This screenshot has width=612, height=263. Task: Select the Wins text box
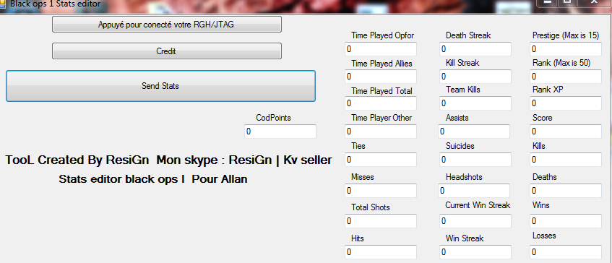pos(566,221)
